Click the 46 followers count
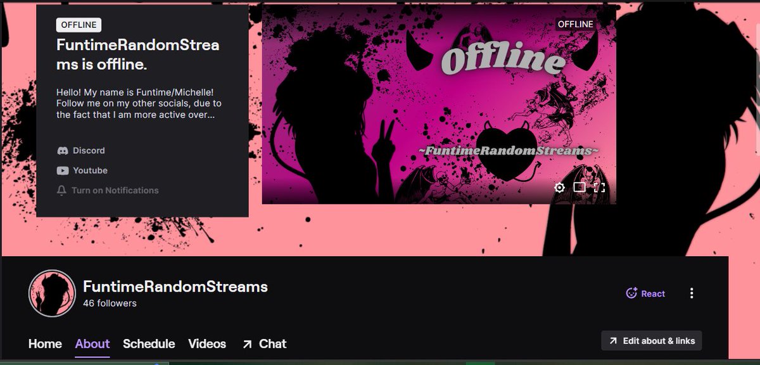Image resolution: width=760 pixels, height=365 pixels. pos(110,304)
